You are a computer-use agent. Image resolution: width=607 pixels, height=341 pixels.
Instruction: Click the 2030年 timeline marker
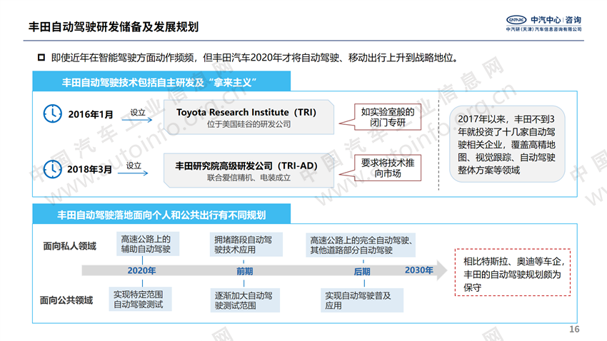click(419, 270)
